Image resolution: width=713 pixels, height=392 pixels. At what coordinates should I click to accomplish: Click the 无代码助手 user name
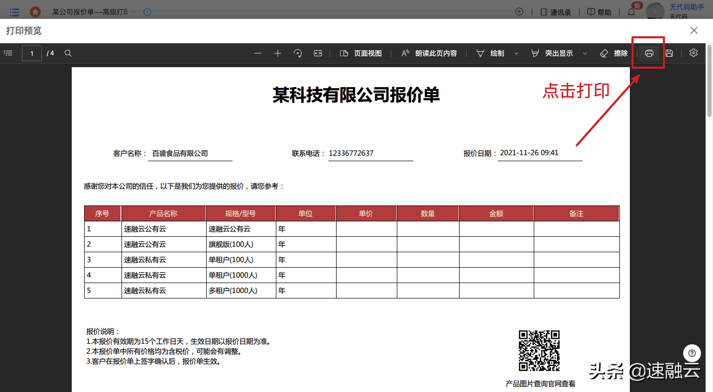(687, 7)
